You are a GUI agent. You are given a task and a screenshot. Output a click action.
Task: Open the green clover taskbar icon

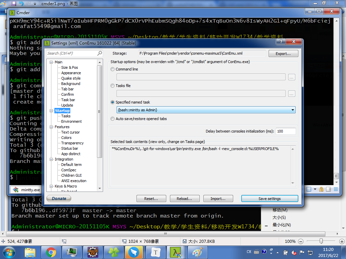pyautogui.click(x=114, y=252)
